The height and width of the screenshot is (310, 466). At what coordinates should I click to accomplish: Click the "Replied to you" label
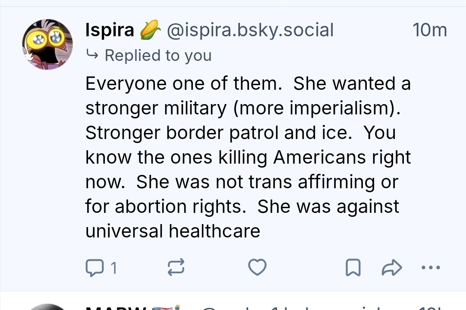coord(158,55)
